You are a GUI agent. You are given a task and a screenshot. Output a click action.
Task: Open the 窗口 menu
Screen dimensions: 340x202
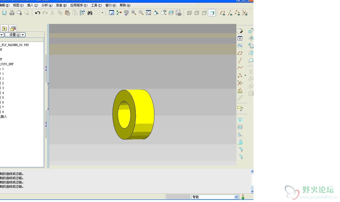click(110, 5)
